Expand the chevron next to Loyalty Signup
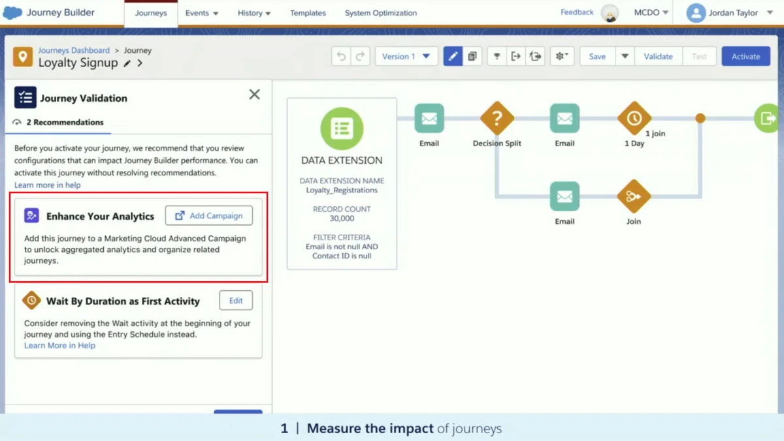Viewport: 784px width, 441px height. [x=140, y=63]
